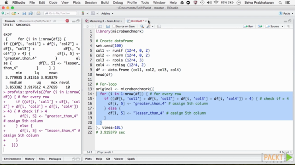
Task: Open the Files tab
Action: click(x=41, y=159)
